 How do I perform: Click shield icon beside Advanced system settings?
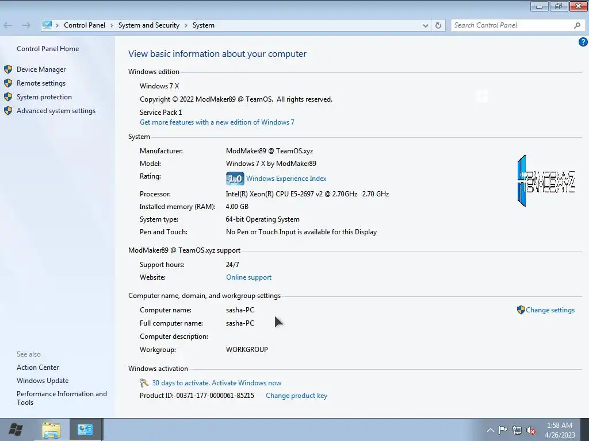(x=8, y=111)
